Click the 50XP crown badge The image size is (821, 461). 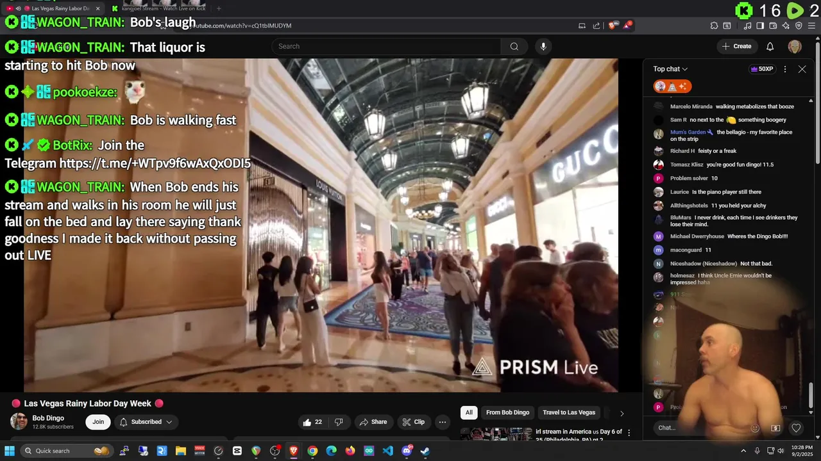762,69
